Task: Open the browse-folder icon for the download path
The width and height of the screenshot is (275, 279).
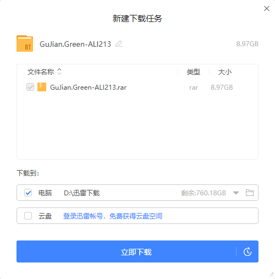Action: click(x=250, y=193)
